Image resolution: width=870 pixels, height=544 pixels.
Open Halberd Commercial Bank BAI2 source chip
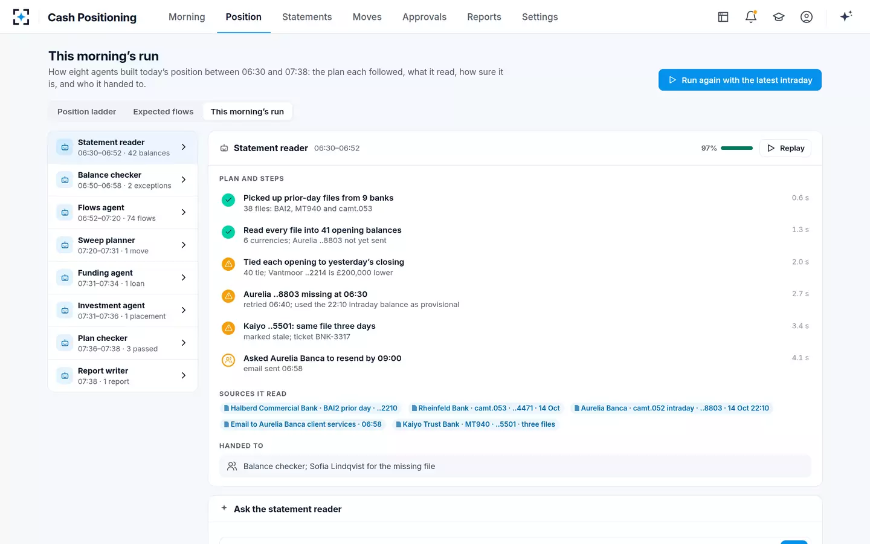coord(311,408)
